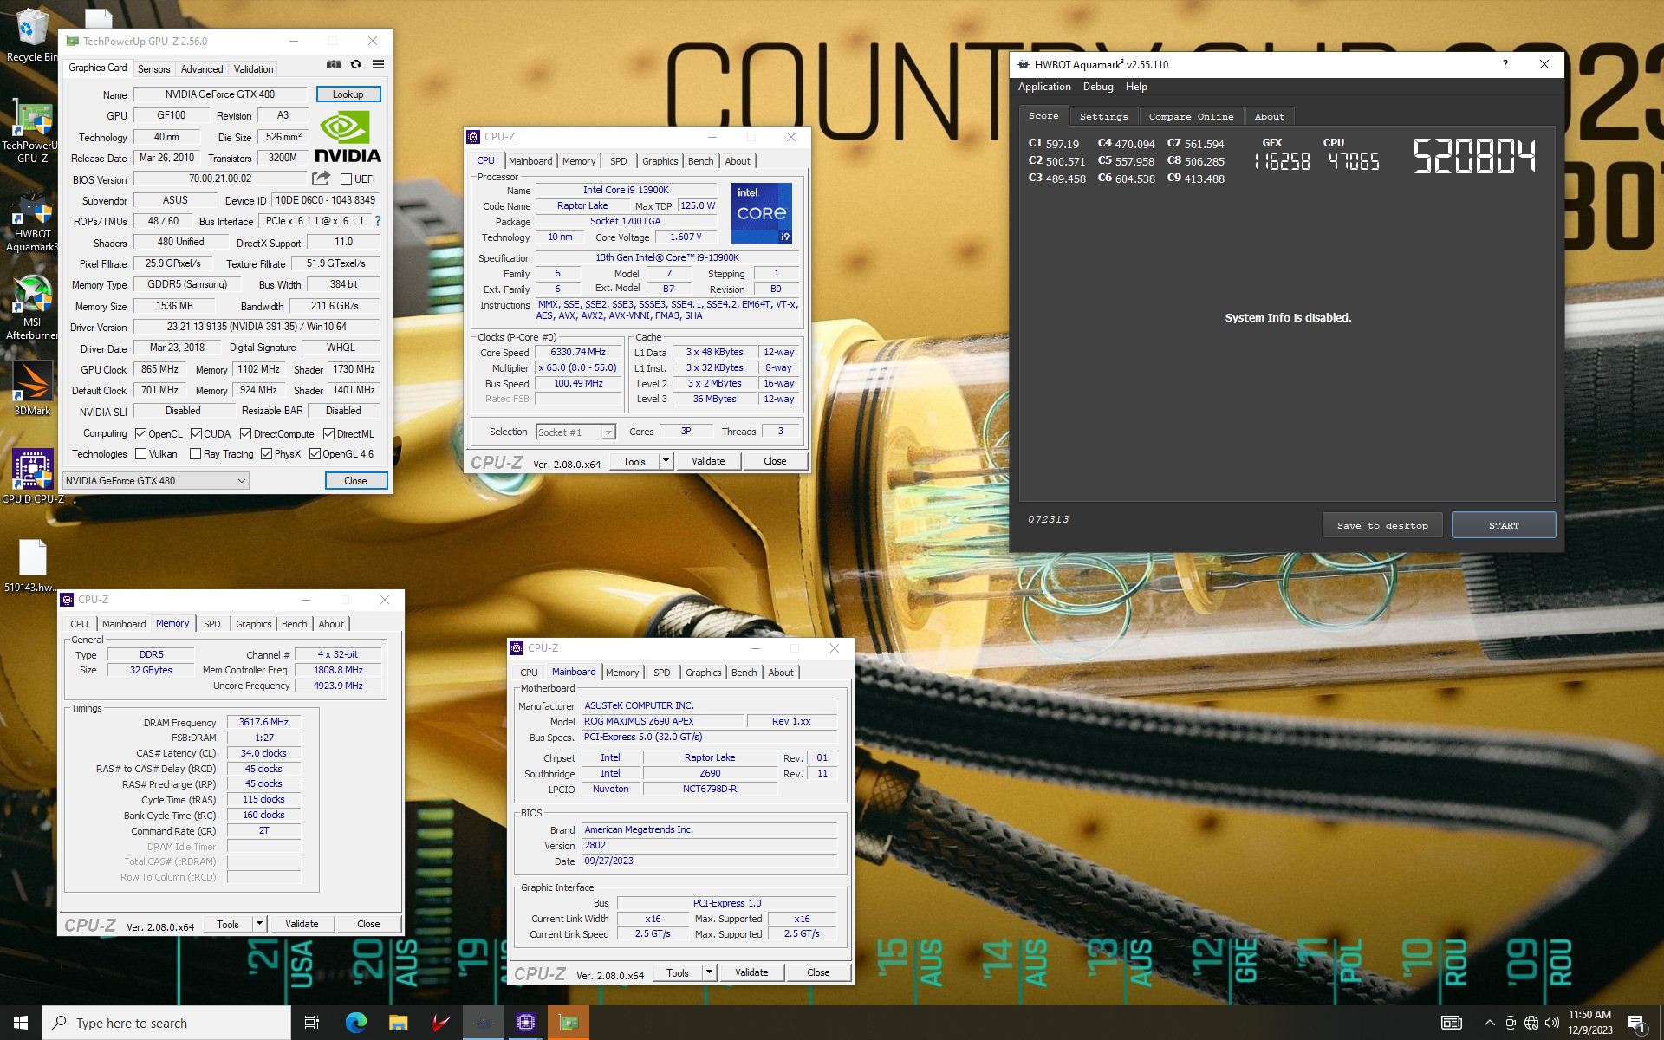The height and width of the screenshot is (1040, 1664).
Task: Open Socket #1 selection dropdown in CPU-Z
Action: [x=575, y=432]
